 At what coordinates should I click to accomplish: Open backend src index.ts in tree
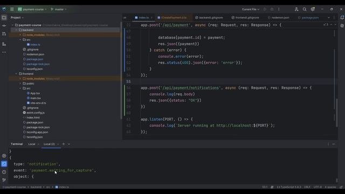pyautogui.click(x=35, y=45)
